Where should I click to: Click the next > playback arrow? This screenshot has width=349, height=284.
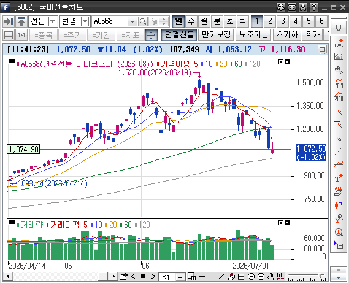pyautogui.click(x=153, y=277)
